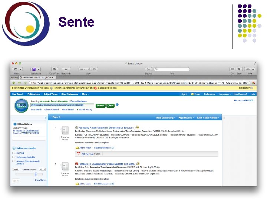Open the View layout dropdown in toolbar
Image resolution: width=267 pixels, height=200 pixels.
pyautogui.click(x=82, y=69)
